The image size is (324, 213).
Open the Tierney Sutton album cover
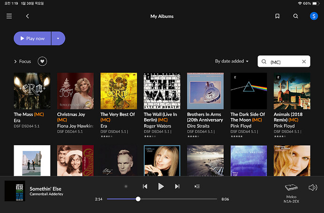pos(292,161)
